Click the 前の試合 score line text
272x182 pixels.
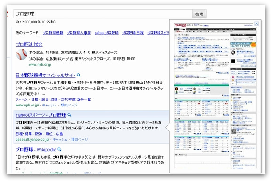click(x=73, y=53)
